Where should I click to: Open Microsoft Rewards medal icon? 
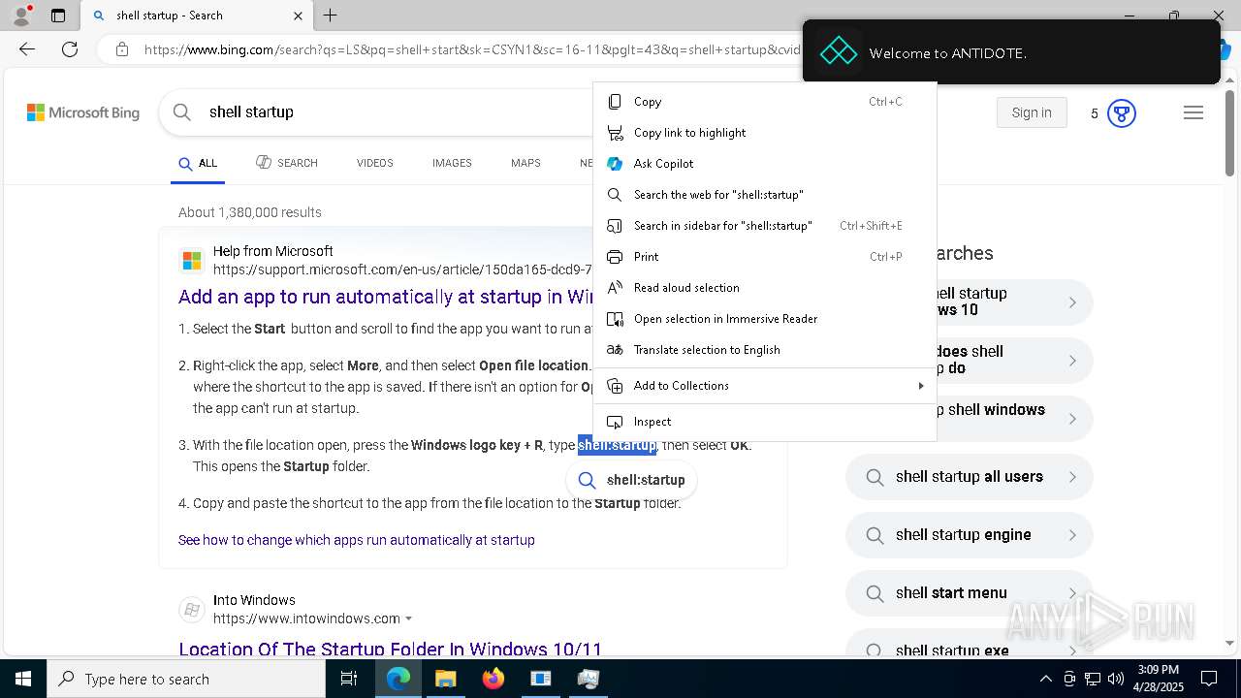[1122, 113]
